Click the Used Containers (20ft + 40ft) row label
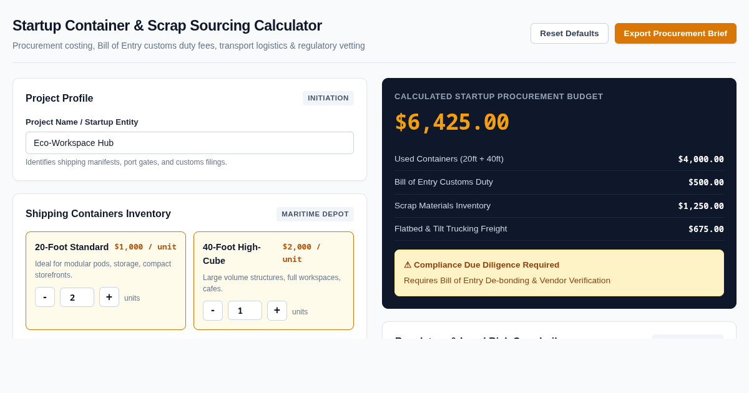The image size is (749, 393). pyautogui.click(x=449, y=159)
